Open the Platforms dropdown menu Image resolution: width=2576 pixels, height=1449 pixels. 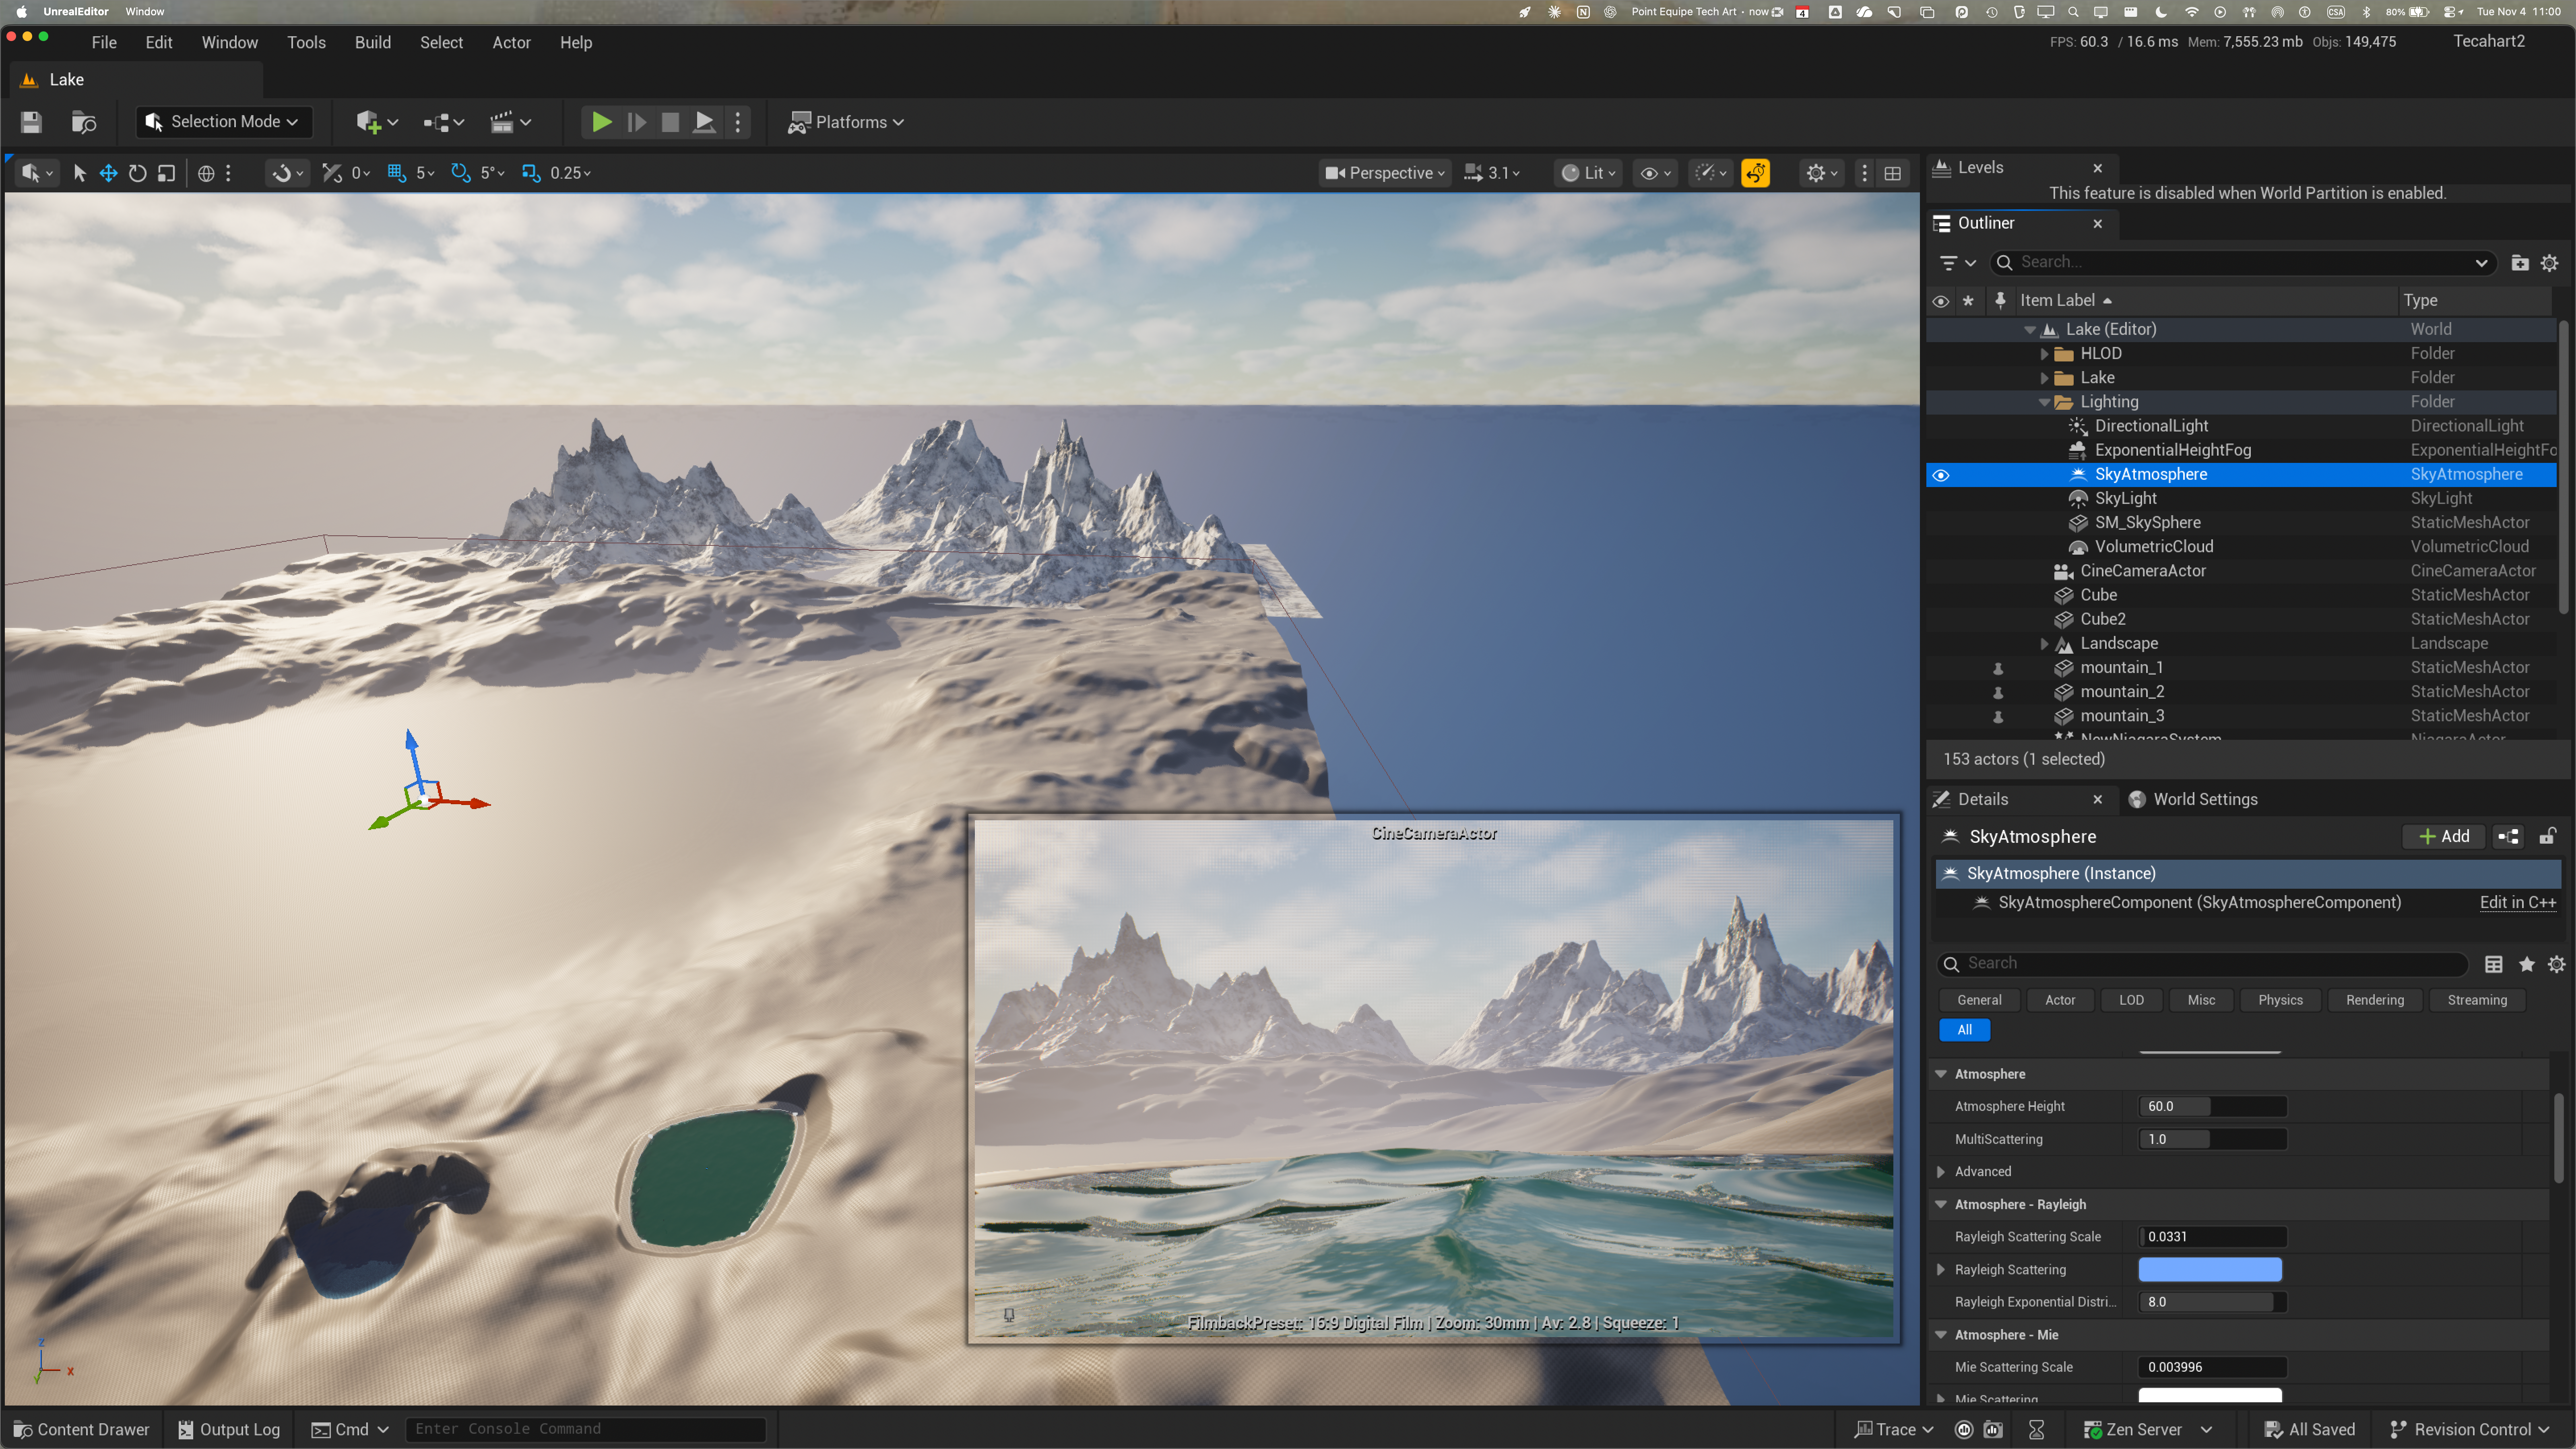click(x=846, y=122)
